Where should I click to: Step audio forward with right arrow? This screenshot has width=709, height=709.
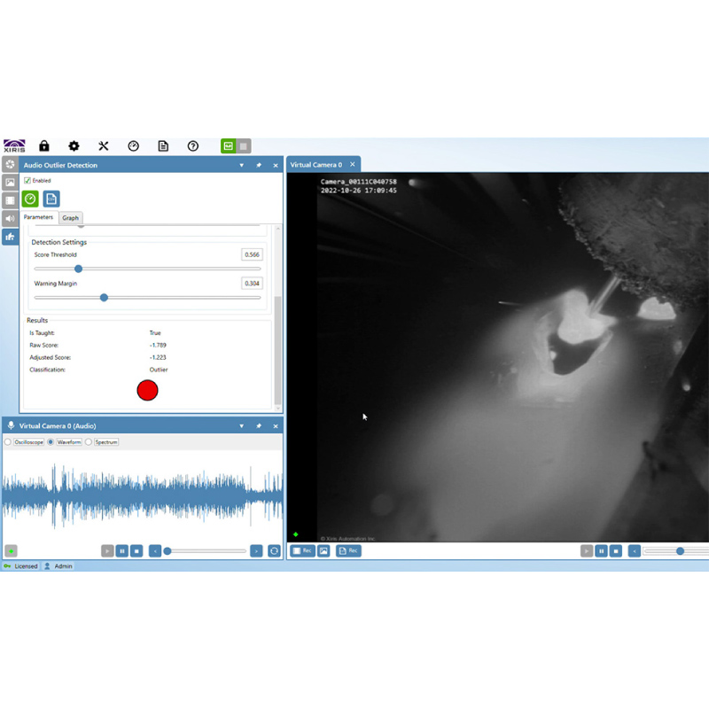(256, 551)
